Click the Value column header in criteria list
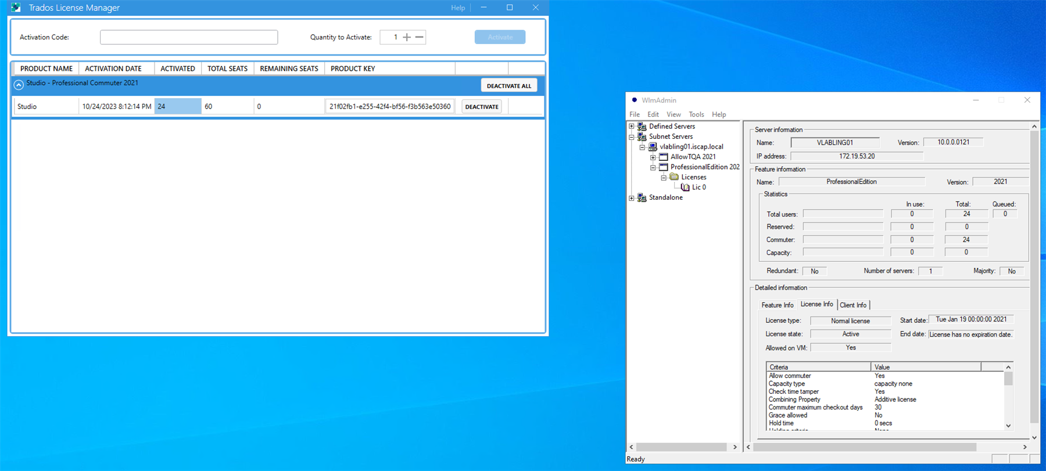Screen dimensions: 1046x471 pos(926,367)
